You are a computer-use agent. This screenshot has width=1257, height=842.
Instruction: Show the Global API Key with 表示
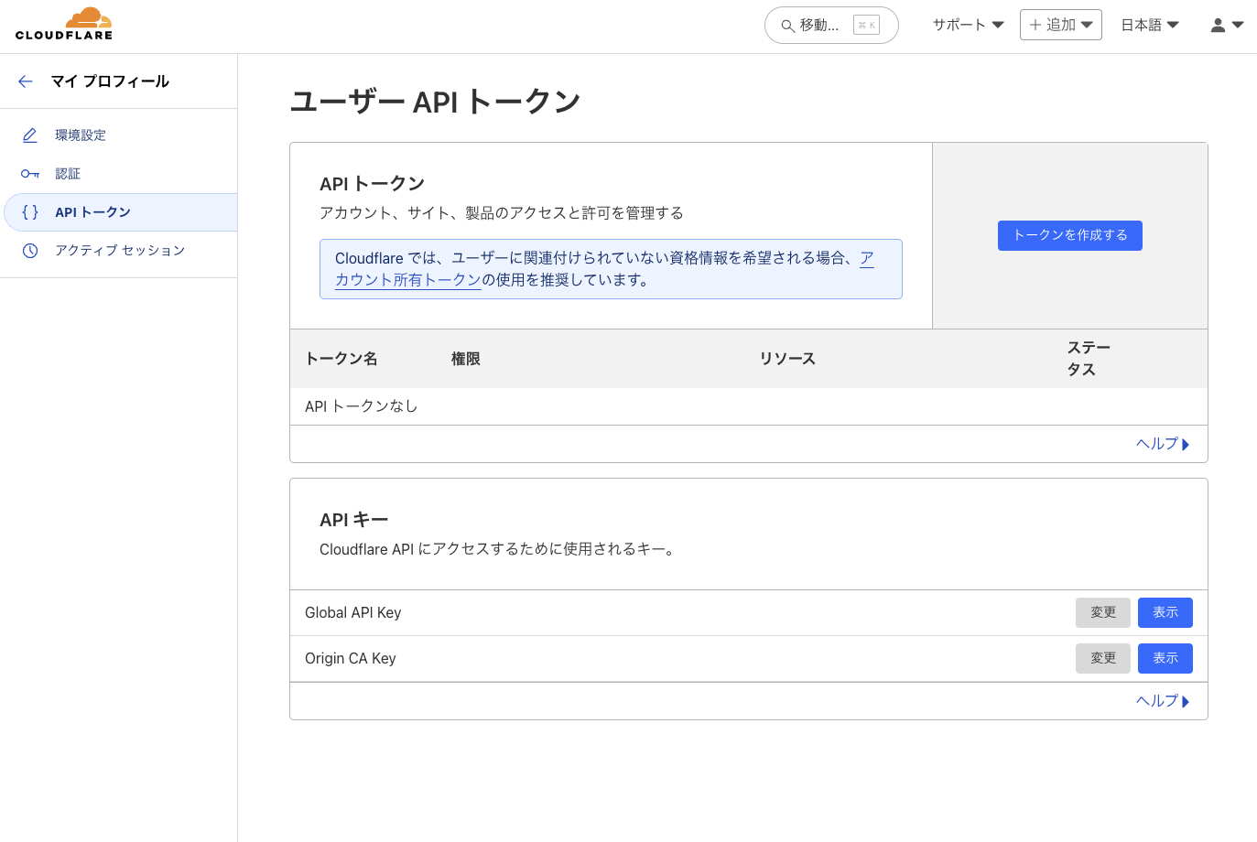tap(1165, 612)
